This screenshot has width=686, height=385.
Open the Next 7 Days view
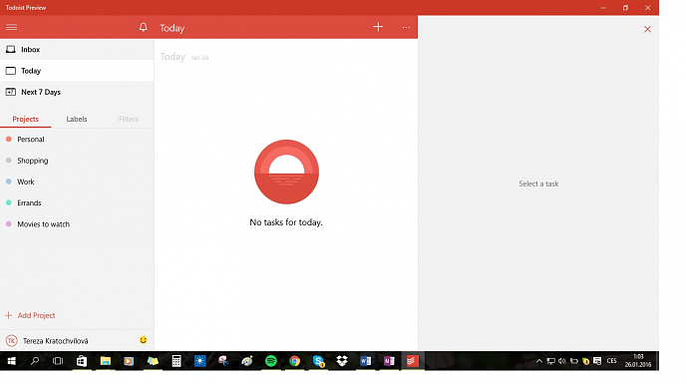coord(77,92)
